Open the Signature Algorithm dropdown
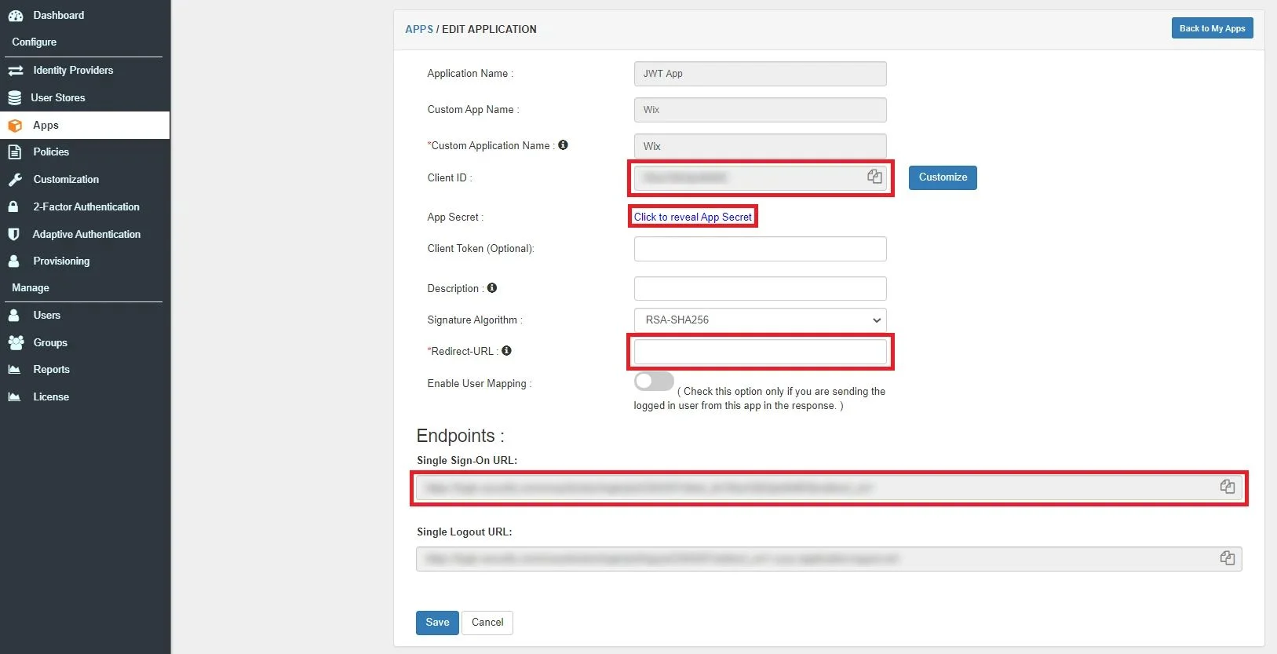The height and width of the screenshot is (654, 1277). (760, 320)
